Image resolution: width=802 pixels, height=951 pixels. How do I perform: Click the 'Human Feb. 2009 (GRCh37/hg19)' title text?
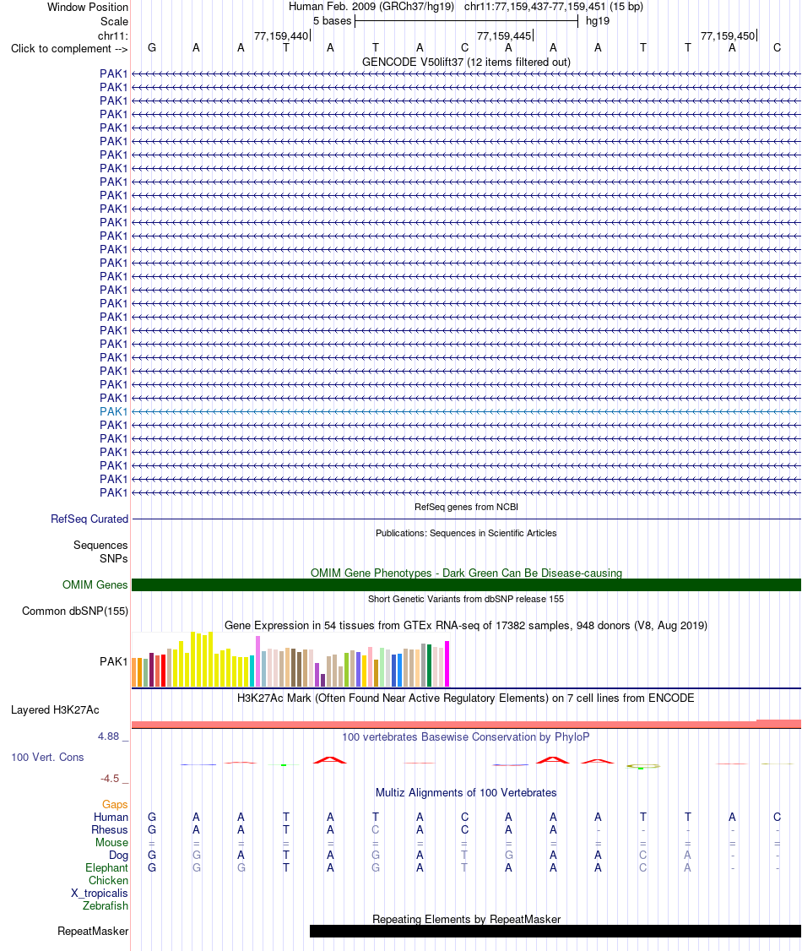coord(371,7)
